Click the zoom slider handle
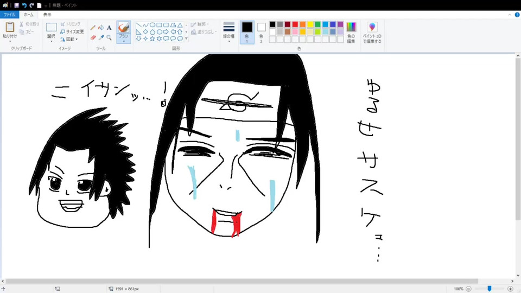Screen dimensions: 521x293 coord(490,289)
